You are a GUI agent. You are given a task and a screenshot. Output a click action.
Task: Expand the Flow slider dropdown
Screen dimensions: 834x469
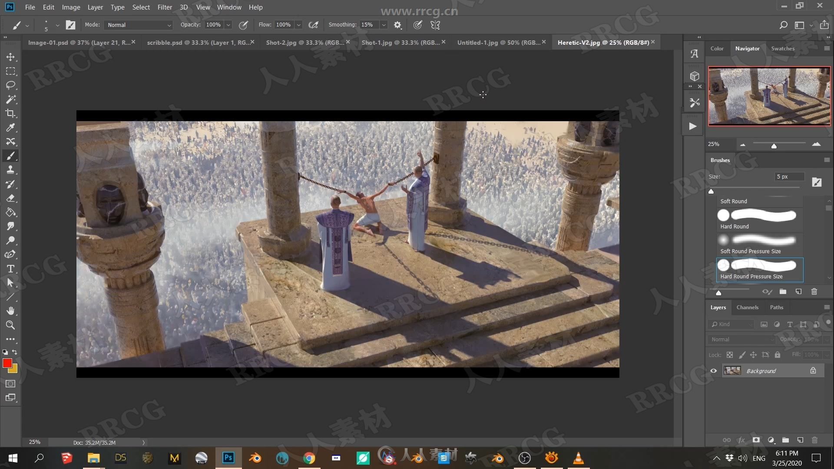298,25
